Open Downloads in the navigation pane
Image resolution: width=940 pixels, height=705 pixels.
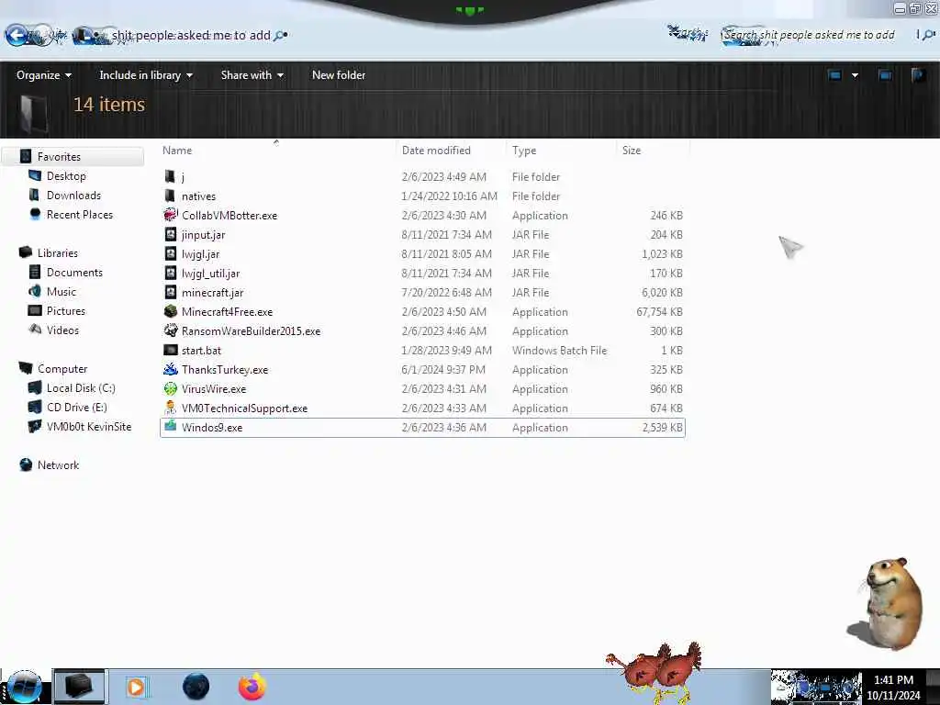[73, 195]
